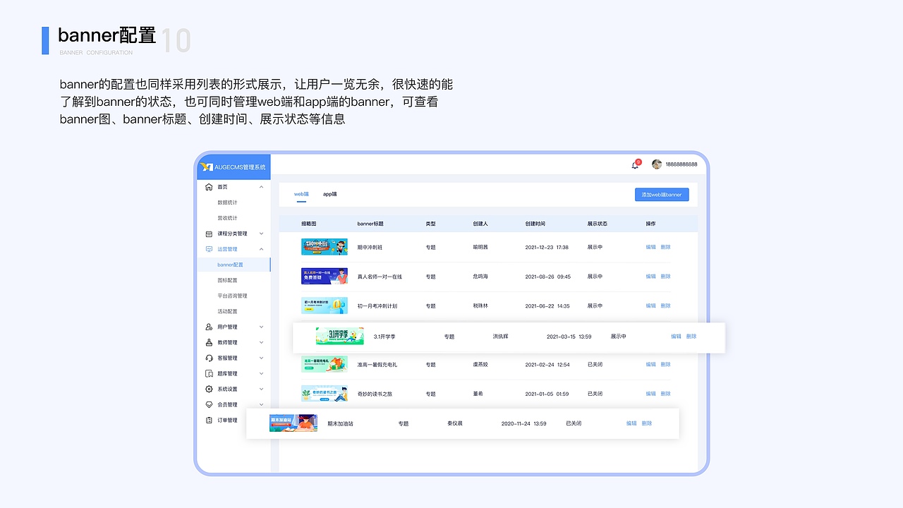Switch to the app端 tab
The width and height of the screenshot is (903, 508).
(329, 194)
